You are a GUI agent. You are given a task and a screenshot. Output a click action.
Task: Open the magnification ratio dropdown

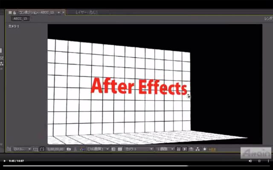pos(22,149)
